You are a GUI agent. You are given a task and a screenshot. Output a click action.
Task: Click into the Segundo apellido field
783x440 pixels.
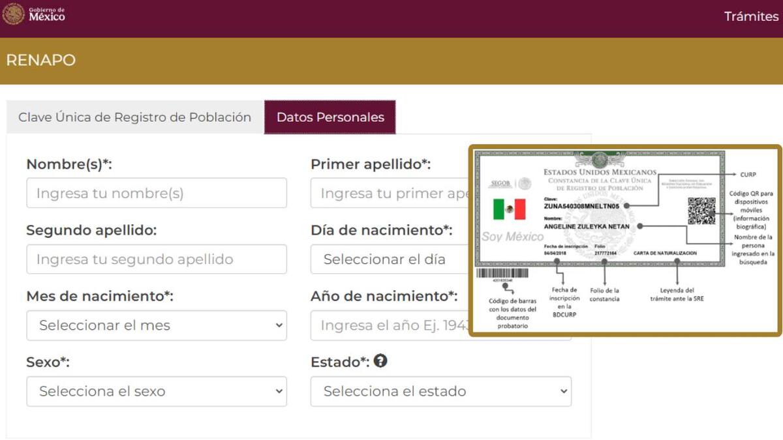[x=157, y=259]
